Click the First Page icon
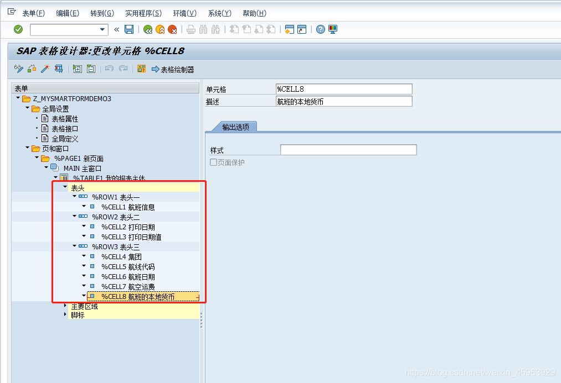Image resolution: width=561 pixels, height=383 pixels. click(234, 29)
